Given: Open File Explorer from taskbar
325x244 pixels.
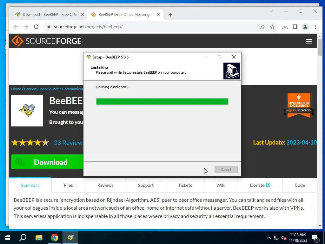Looking at the screenshot, I should [39, 238].
